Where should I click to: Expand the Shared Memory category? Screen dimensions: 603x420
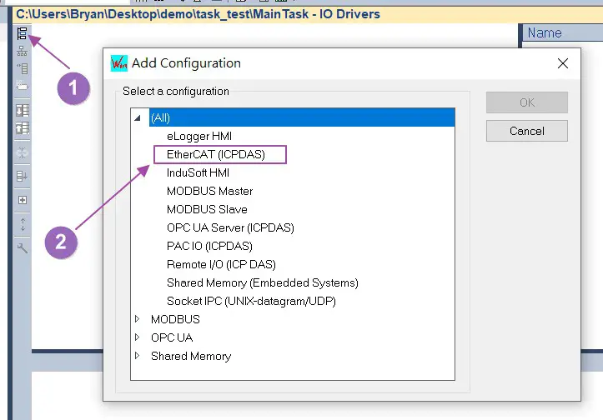137,356
